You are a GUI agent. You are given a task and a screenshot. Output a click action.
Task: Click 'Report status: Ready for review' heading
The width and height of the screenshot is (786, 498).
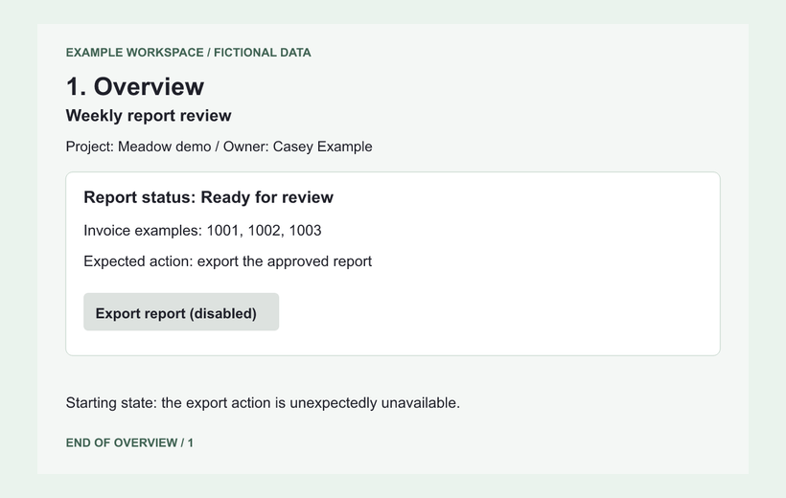[209, 197]
